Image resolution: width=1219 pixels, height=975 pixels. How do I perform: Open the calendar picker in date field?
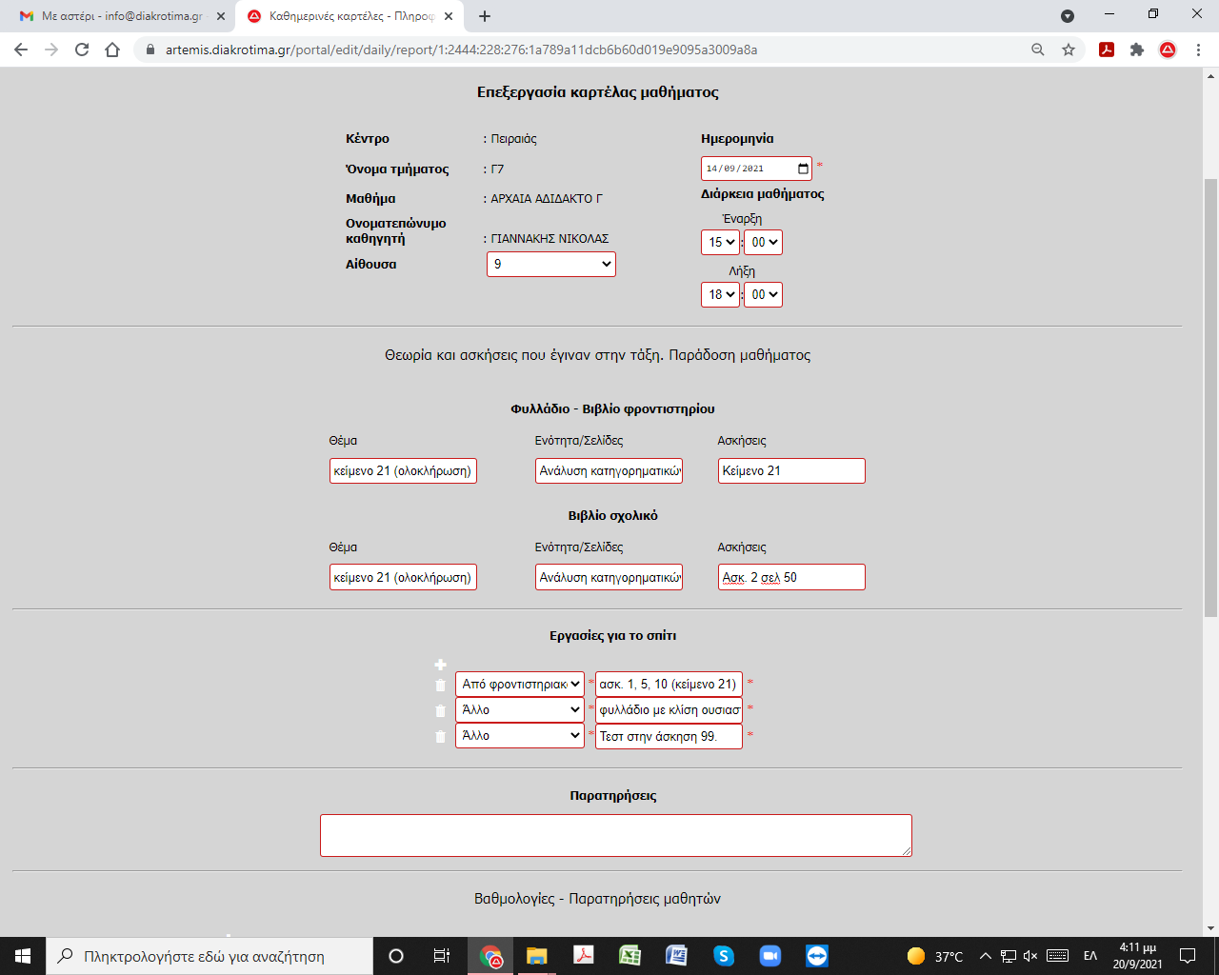tap(803, 169)
